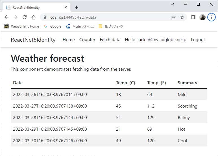218x156 pixels.
Task: Select date 2022-03-30T16:20:03.9767146+09:00
Action: 50,141
